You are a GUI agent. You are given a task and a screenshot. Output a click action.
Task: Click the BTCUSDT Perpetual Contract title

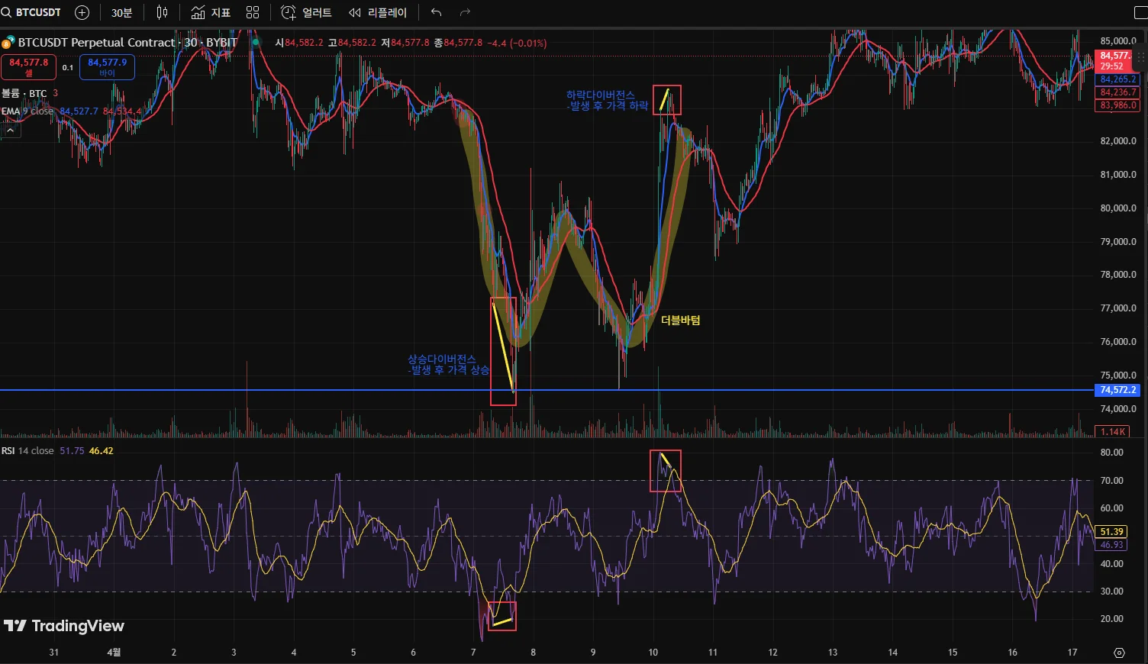(97, 43)
